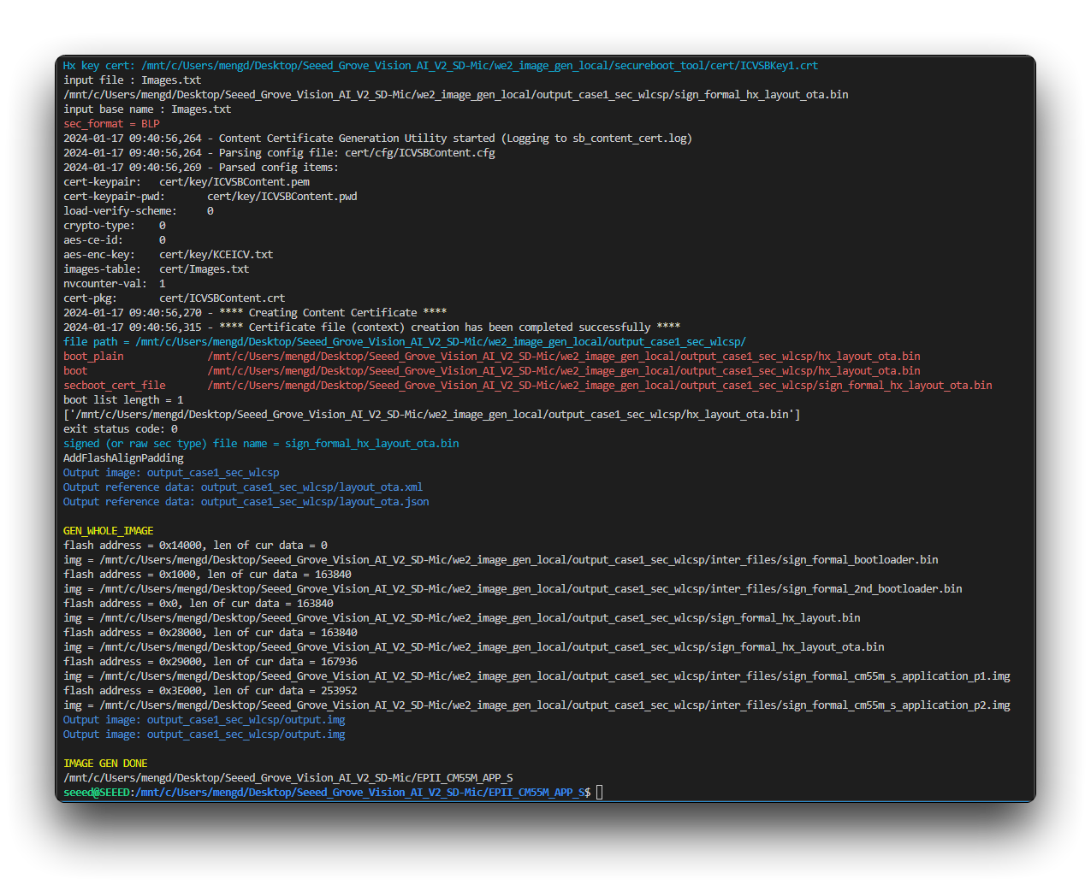This screenshot has height=885, width=1091.
Task: Click 'flash address = 0x14000' line
Action: [x=195, y=546]
